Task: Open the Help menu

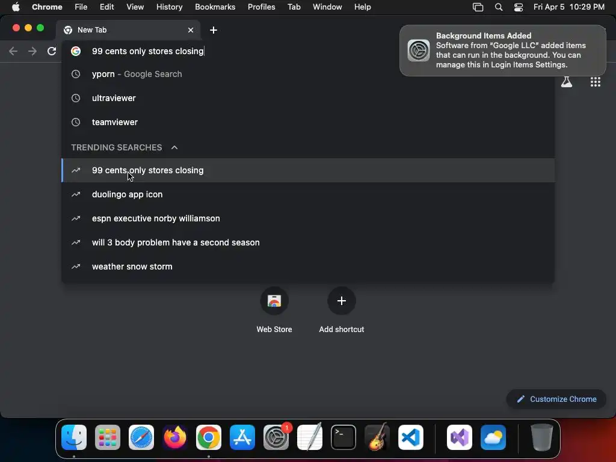Action: click(x=362, y=7)
